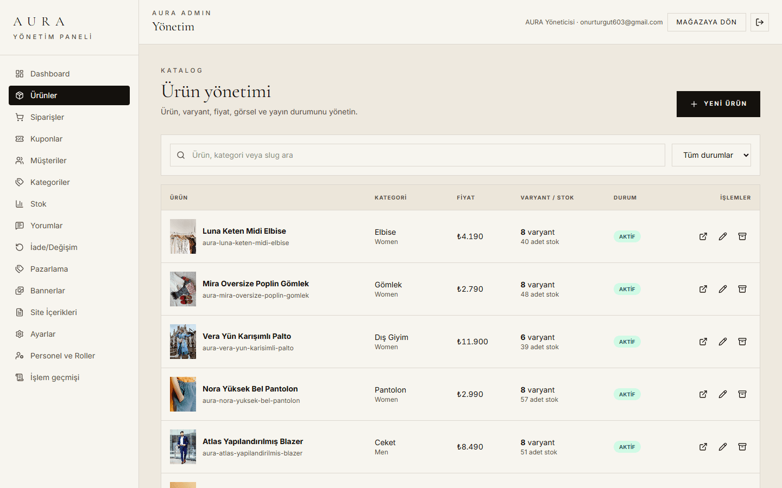Click the Pazarlama tag icon
This screenshot has height=488, width=782.
tap(20, 269)
